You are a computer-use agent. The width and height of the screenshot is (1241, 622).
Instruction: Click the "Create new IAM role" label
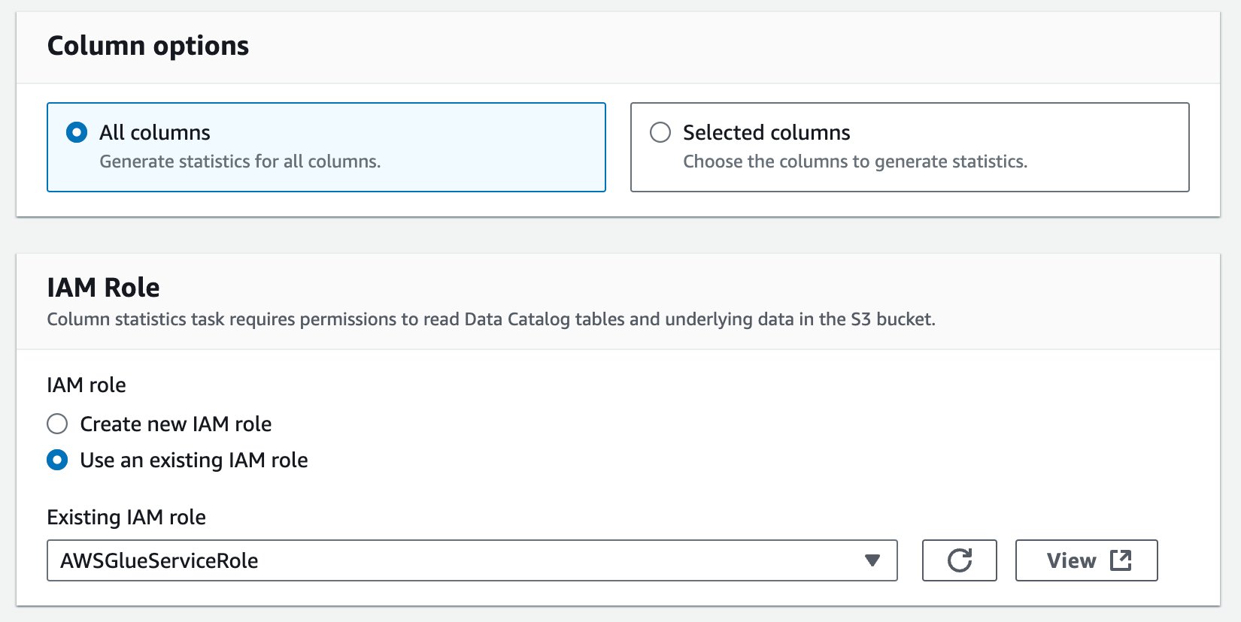pyautogui.click(x=175, y=424)
